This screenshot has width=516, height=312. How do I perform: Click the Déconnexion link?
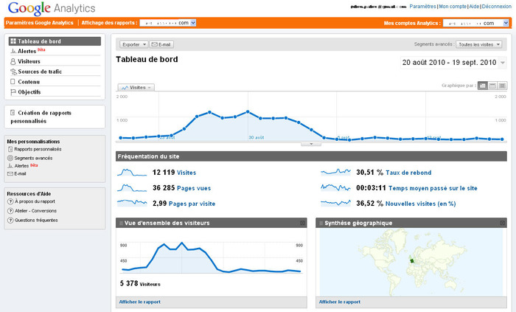pyautogui.click(x=496, y=6)
